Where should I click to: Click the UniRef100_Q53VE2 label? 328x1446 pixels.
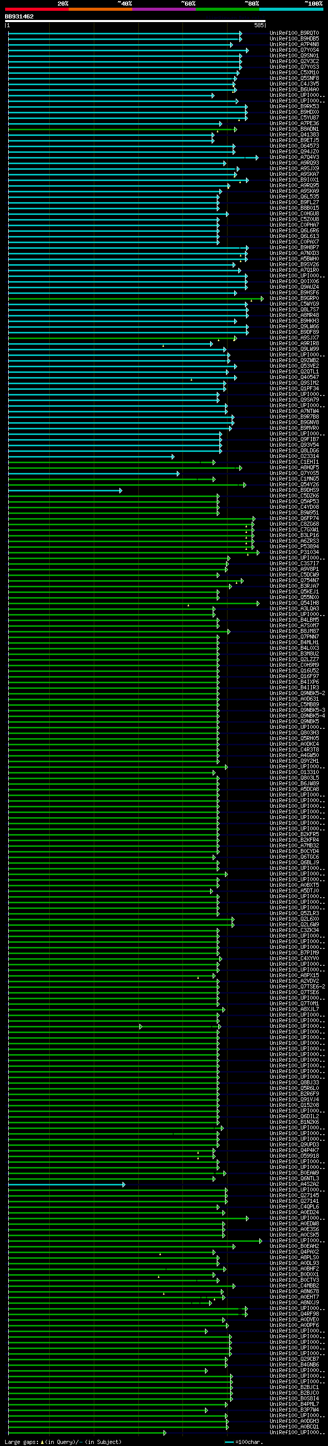[x=294, y=366]
